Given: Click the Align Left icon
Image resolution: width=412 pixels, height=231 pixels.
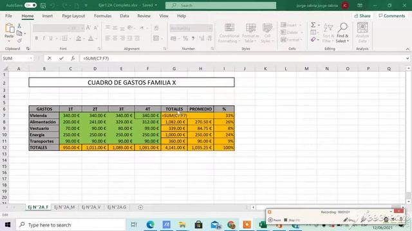Looking at the screenshot, I should 108,38.
